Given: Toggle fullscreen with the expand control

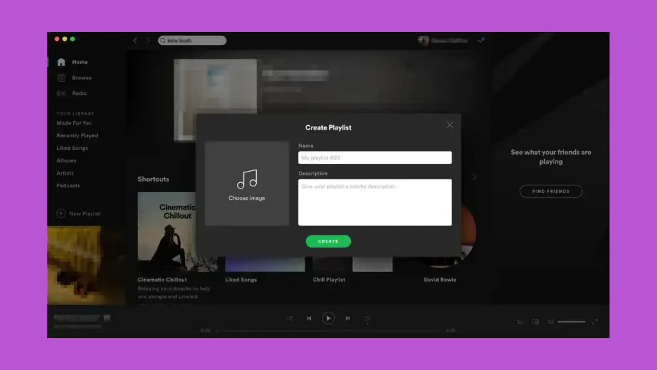Looking at the screenshot, I should pos(595,322).
